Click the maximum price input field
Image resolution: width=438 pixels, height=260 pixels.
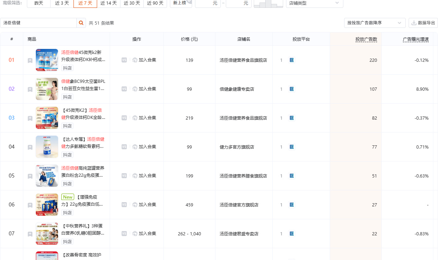238,3
